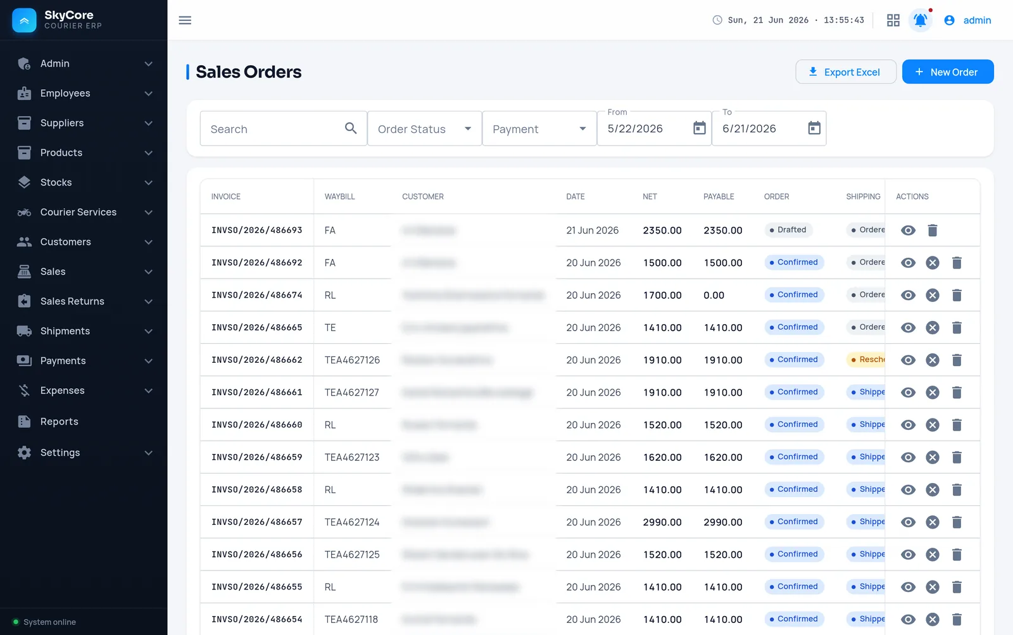Cancel order INVSO/2026/486661
Screen dimensions: 1013x635
pyautogui.click(x=933, y=393)
